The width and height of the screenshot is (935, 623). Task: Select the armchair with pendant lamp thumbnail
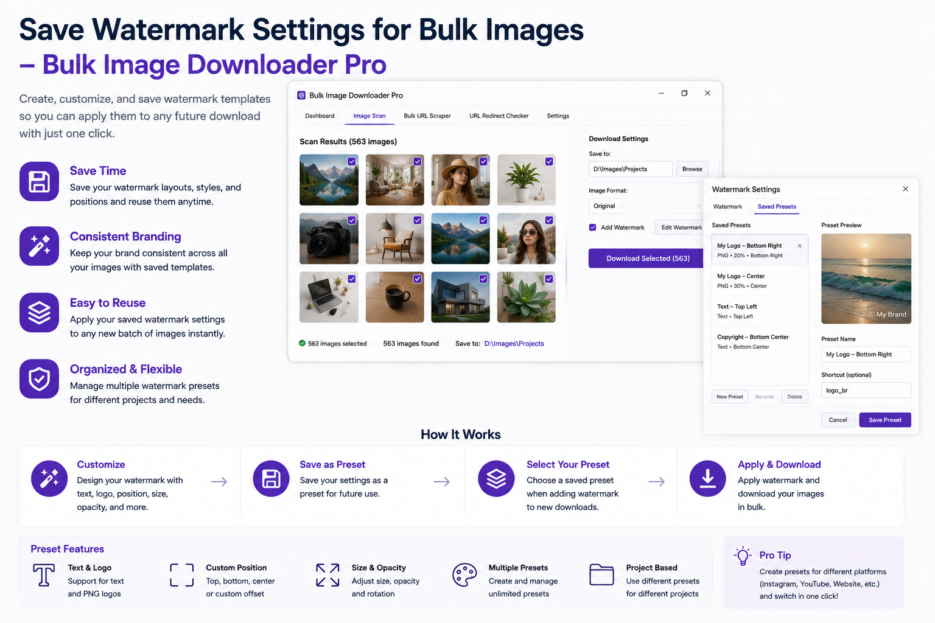point(394,238)
